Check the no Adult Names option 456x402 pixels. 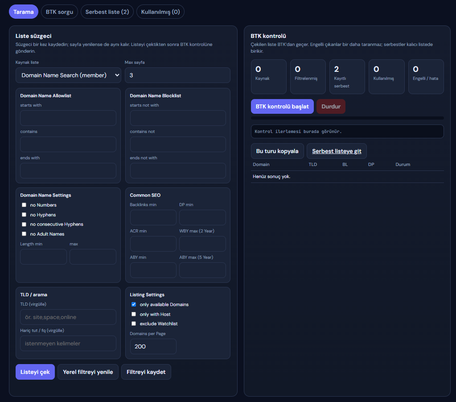point(24,234)
